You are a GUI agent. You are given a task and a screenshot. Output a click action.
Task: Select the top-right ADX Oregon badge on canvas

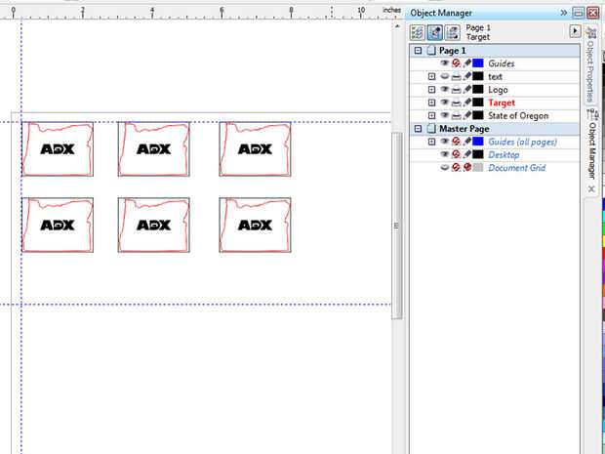(x=255, y=149)
